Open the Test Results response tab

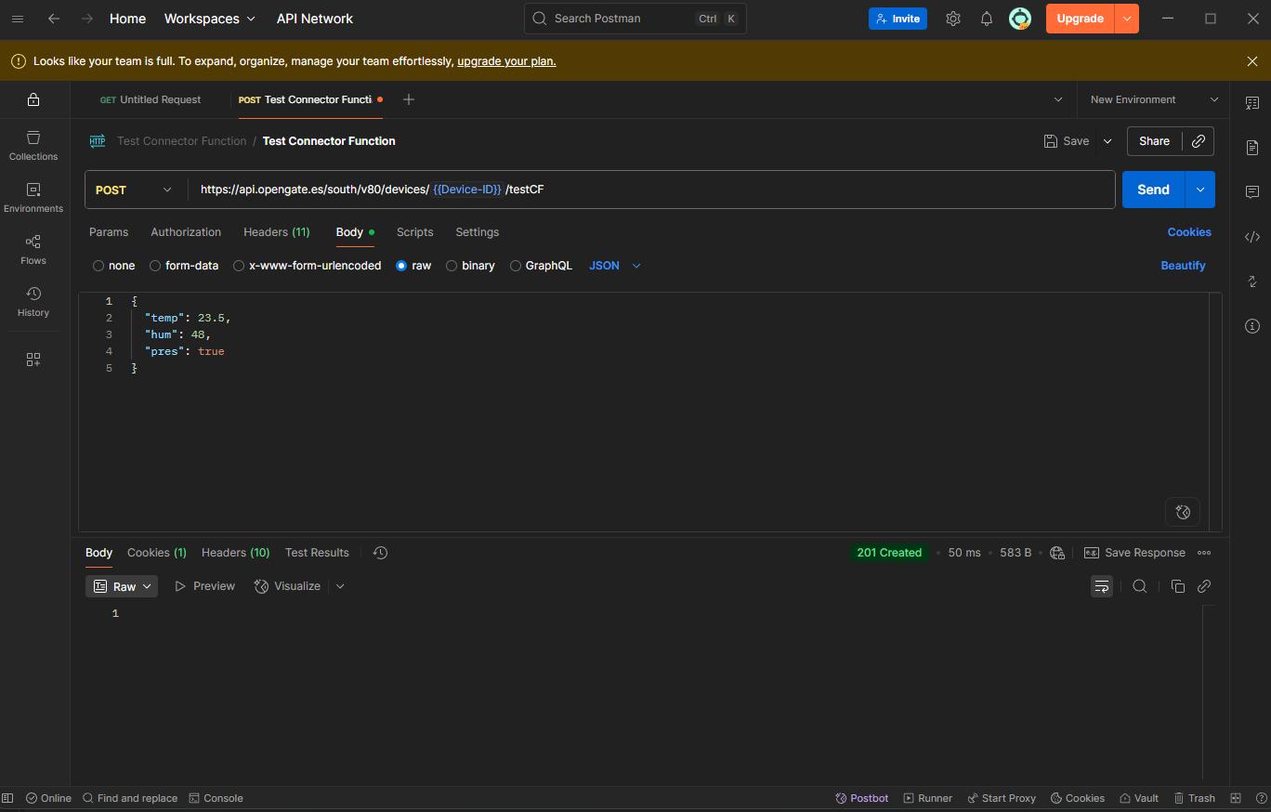317,553
